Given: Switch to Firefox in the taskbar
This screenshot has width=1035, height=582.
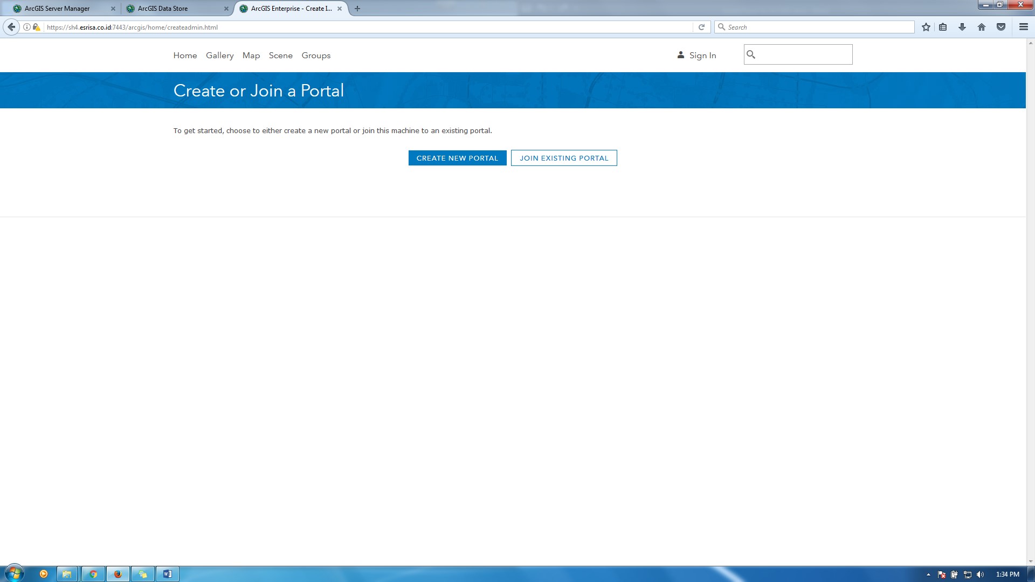Looking at the screenshot, I should pos(118,574).
